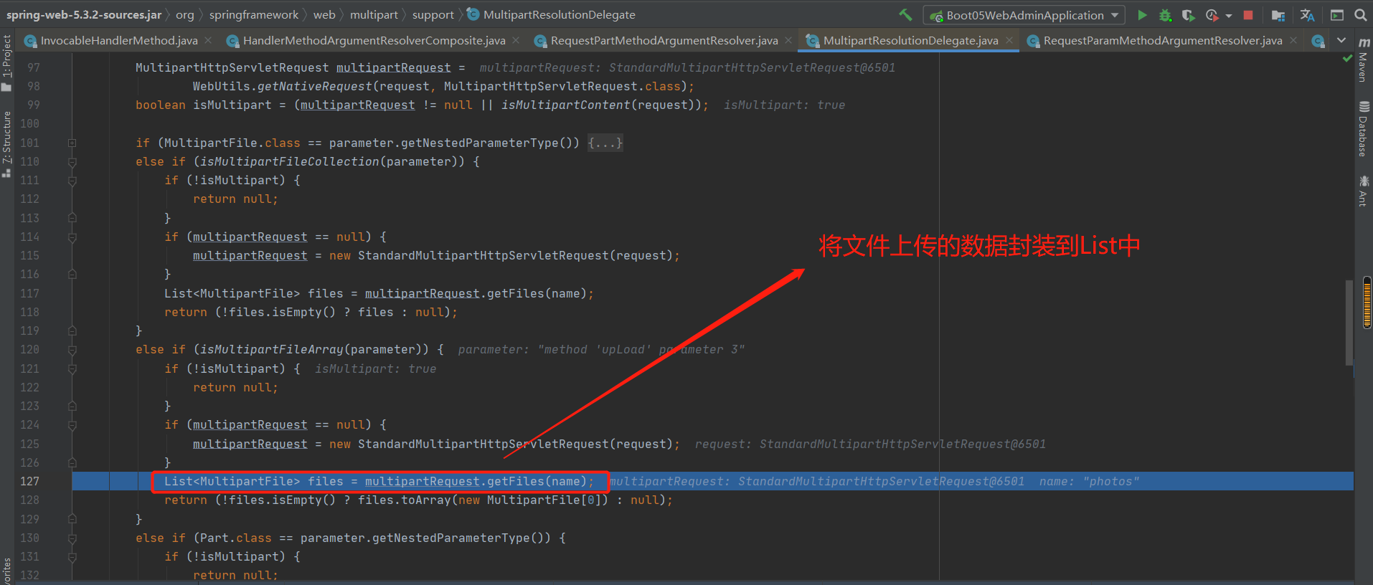1373x585 pixels.
Task: Click the Translate icon in toolbar
Action: pyautogui.click(x=1308, y=15)
